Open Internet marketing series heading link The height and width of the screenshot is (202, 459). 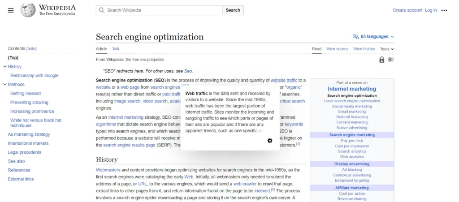pyautogui.click(x=352, y=89)
